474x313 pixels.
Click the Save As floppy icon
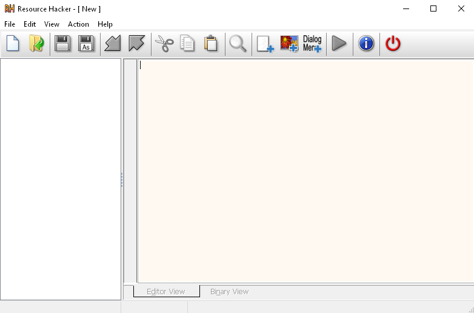87,44
